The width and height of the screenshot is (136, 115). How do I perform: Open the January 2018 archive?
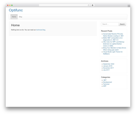tap(108, 66)
